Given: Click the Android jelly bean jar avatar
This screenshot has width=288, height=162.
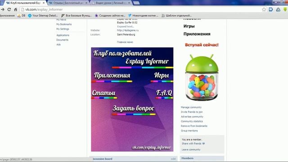Looking at the screenshot, I should (x=202, y=77).
